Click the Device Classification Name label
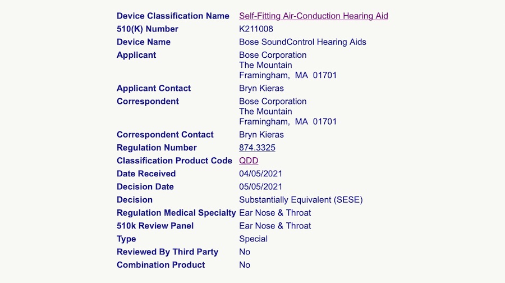The height and width of the screenshot is (283, 505). [173, 16]
